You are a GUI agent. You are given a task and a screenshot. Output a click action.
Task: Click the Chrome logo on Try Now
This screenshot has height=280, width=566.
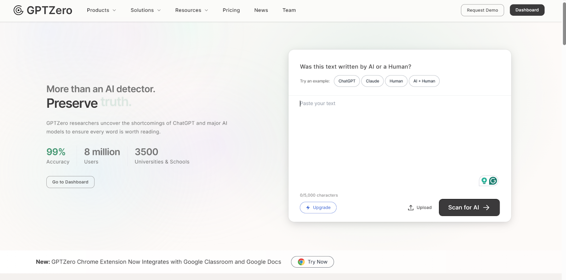click(301, 262)
